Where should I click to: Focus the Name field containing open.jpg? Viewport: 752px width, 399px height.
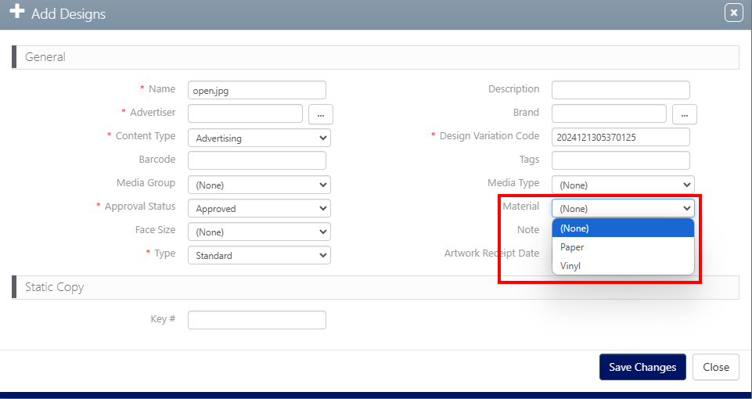257,91
